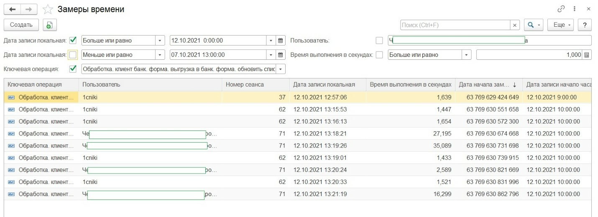Click the green document icon next to Создать
The height and width of the screenshot is (217, 598).
49,25
